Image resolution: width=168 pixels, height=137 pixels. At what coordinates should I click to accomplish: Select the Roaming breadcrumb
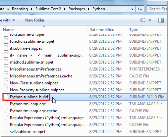[x=20, y=9]
